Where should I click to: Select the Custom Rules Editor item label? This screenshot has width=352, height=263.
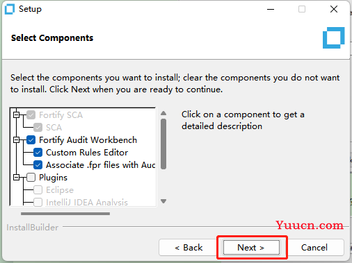(x=87, y=153)
